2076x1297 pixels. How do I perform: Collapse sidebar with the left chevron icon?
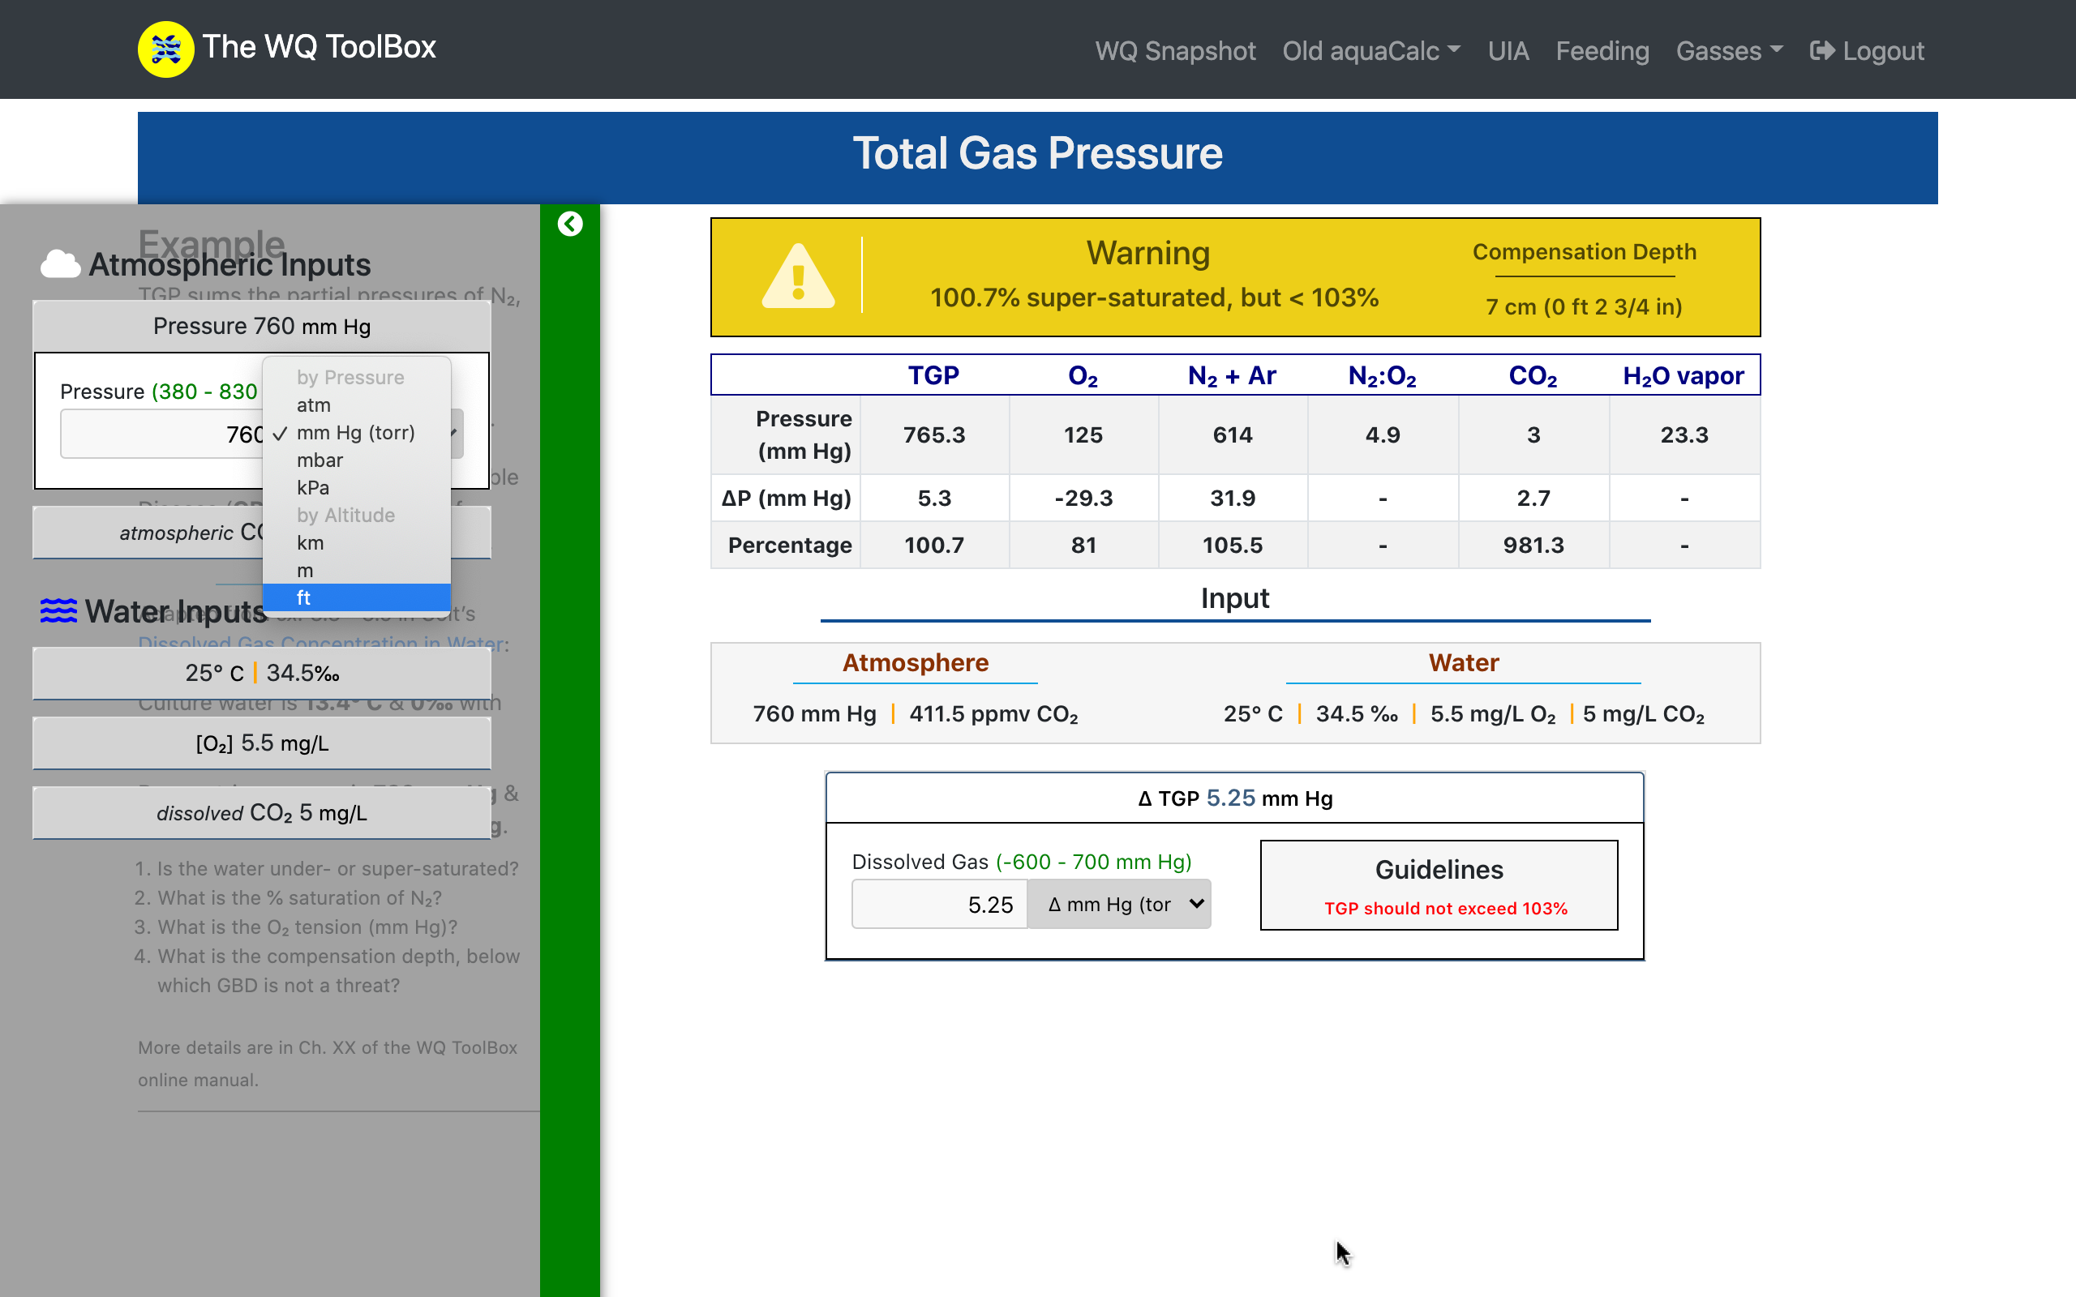(569, 224)
